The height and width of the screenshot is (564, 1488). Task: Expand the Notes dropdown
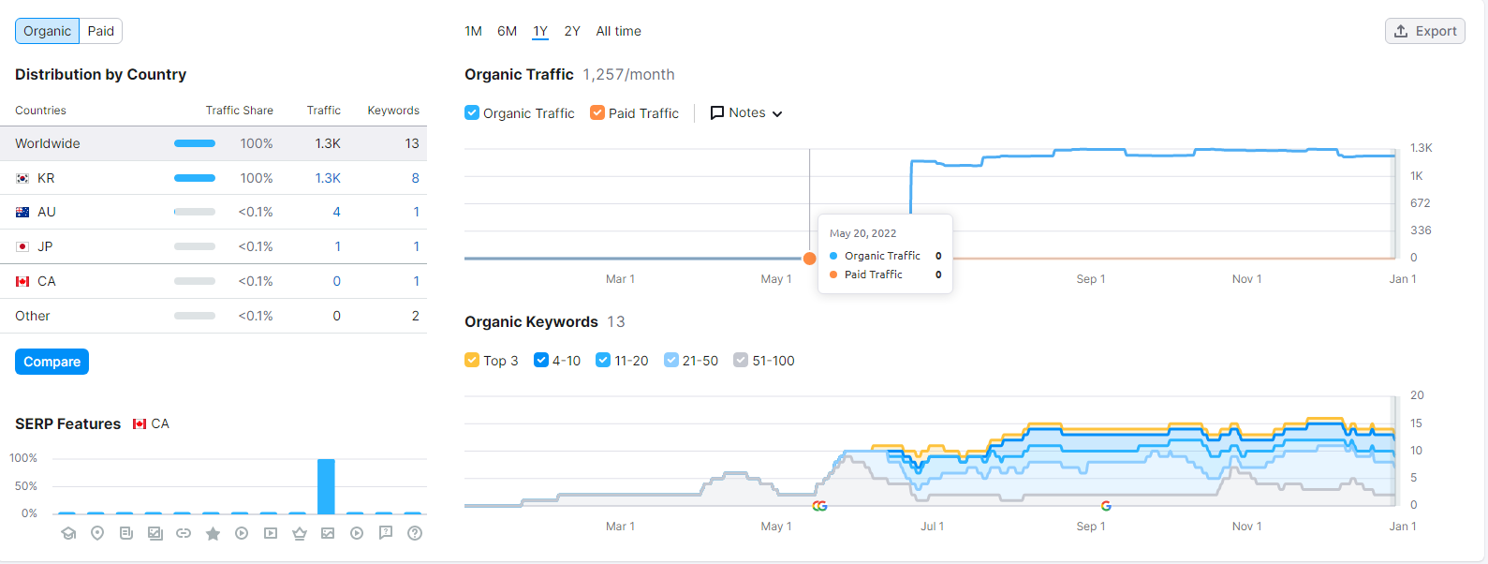[x=746, y=112]
